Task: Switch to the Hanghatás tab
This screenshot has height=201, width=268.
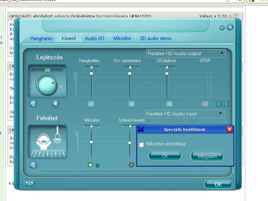Action: point(42,38)
